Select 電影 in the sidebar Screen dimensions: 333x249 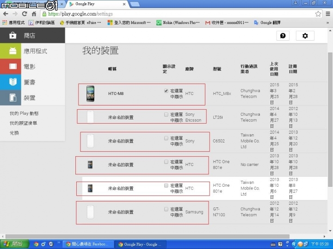[x=29, y=66]
